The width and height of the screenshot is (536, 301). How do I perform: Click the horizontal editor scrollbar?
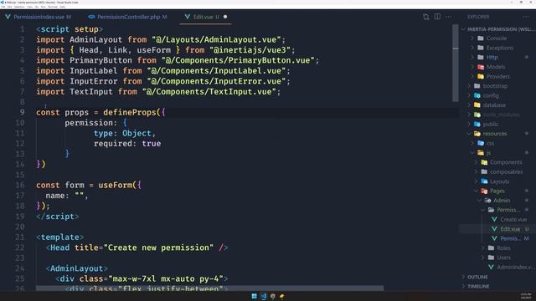209,288
